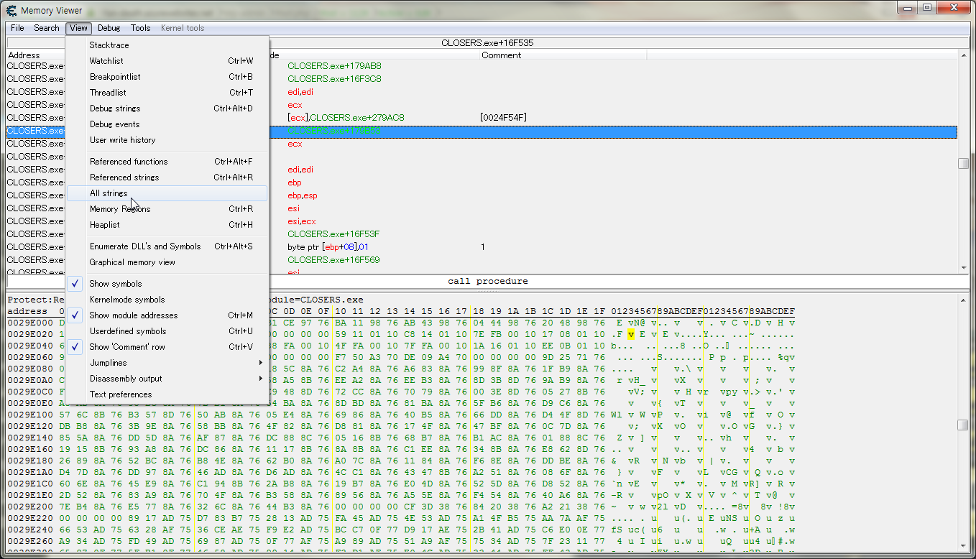Open the Stacktrace view
This screenshot has height=559, width=976.
pyautogui.click(x=109, y=45)
